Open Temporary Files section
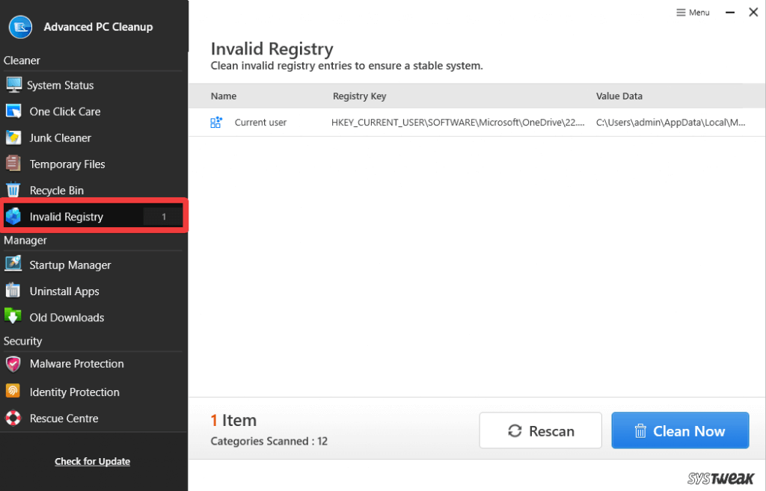 pos(67,164)
